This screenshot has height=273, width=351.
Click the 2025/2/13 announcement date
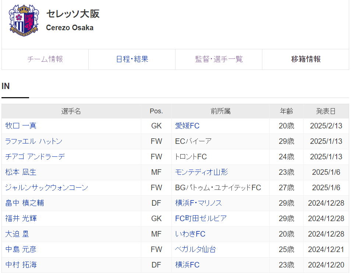click(x=326, y=126)
